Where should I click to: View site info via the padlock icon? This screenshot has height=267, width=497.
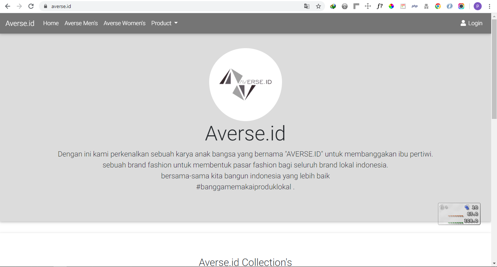[46, 6]
